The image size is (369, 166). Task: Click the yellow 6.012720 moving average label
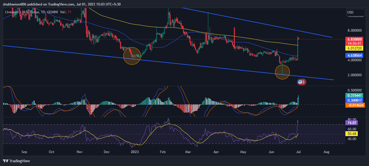[x=355, y=48]
